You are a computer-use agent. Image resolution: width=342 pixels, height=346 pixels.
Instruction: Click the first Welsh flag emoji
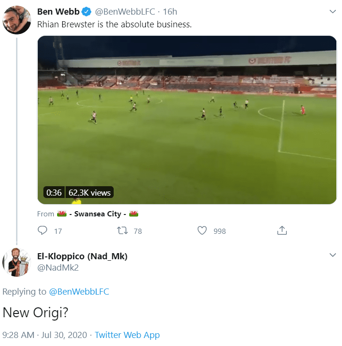click(62, 214)
